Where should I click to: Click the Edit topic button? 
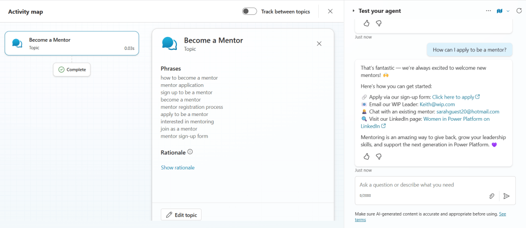pos(181,215)
